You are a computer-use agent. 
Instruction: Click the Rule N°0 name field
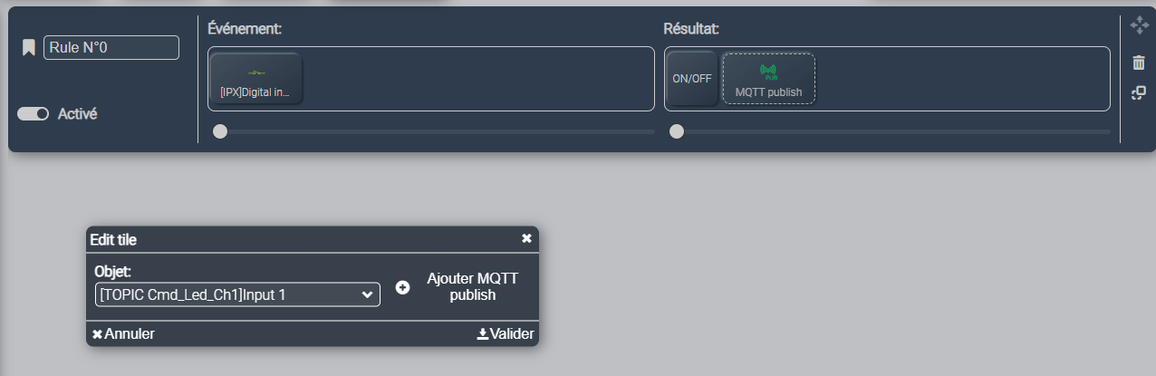point(111,48)
